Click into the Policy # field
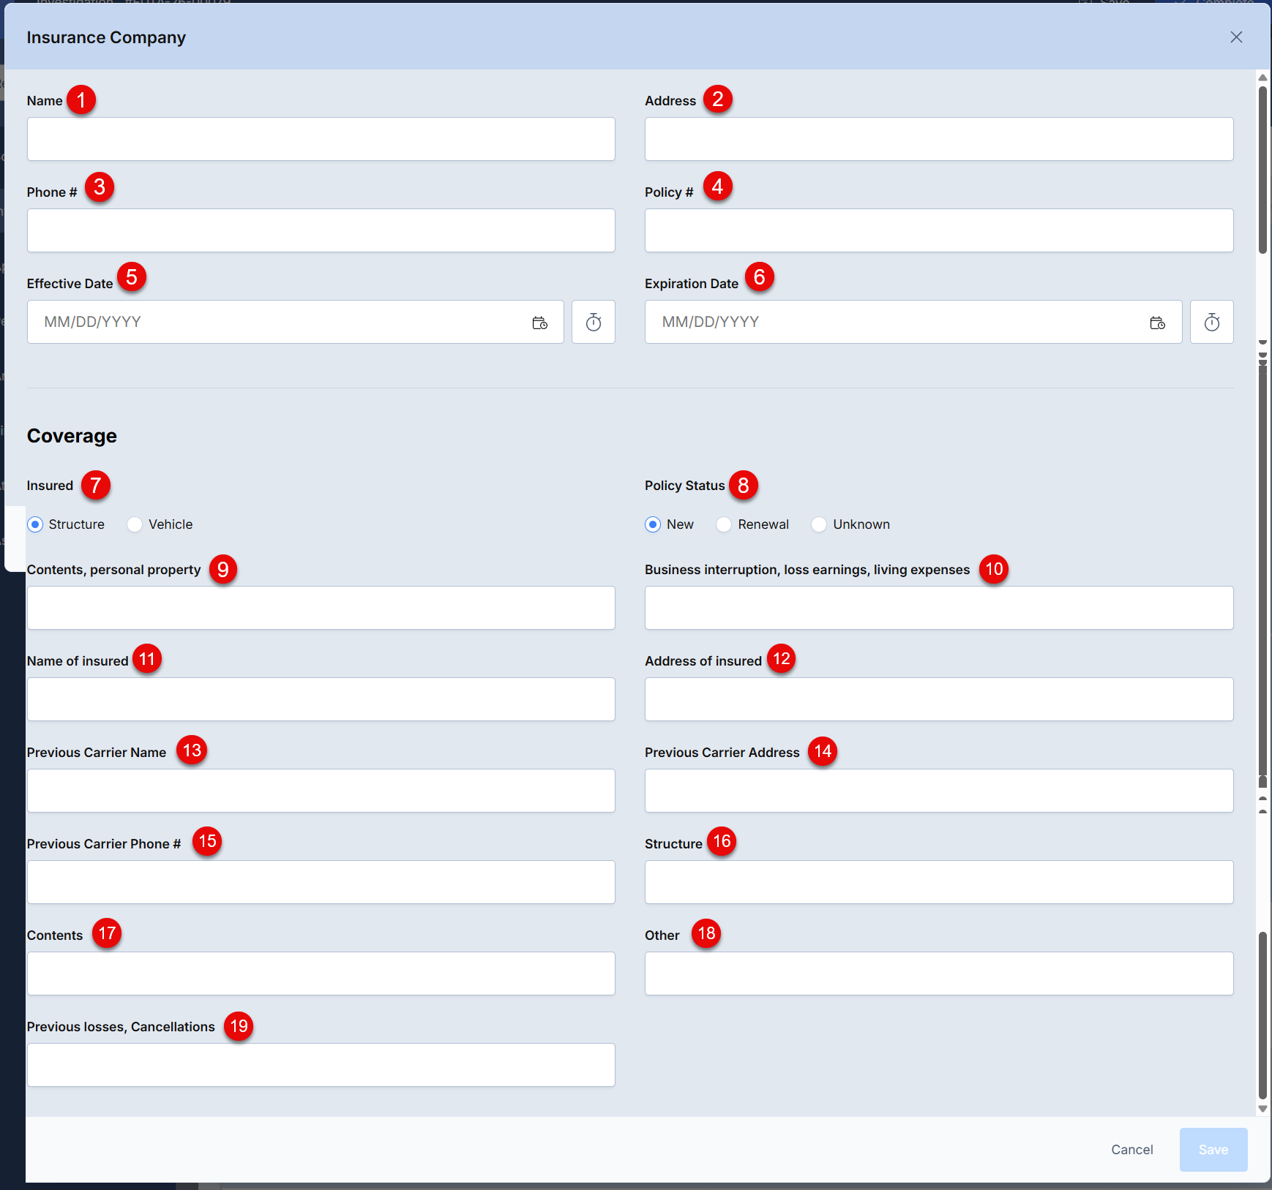The image size is (1272, 1190). tap(939, 230)
